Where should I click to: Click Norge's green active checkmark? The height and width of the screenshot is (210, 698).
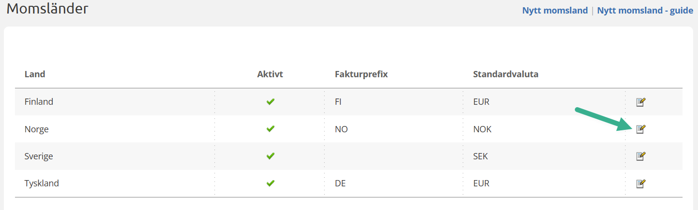pos(271,129)
